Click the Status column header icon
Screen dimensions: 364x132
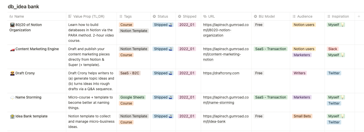pyautogui.click(x=154, y=16)
